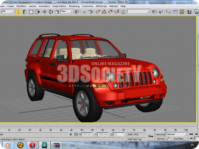Open Schematic View from toolbar

pos(182,12)
